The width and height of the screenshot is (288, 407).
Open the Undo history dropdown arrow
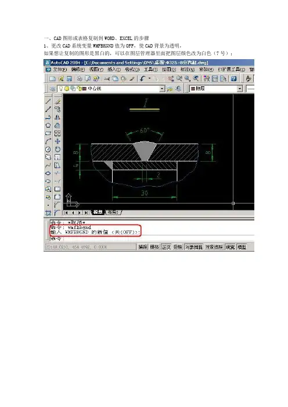pos(149,79)
